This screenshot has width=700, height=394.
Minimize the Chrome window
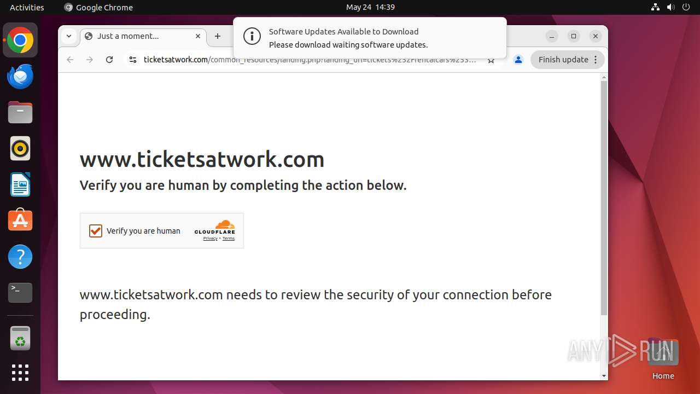click(552, 36)
